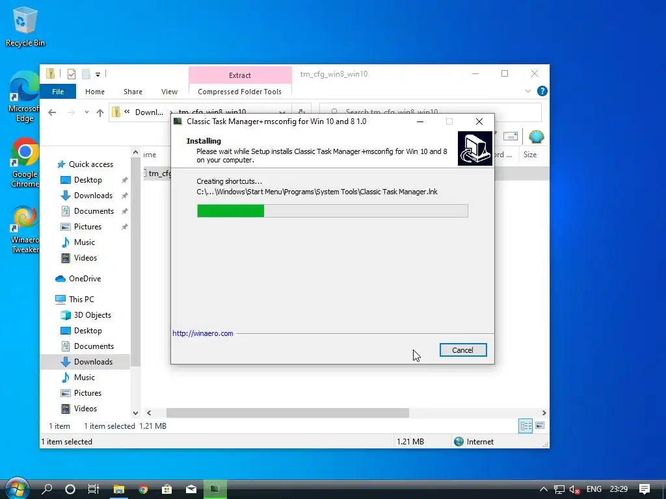This screenshot has height=499, width=666.
Task: Open Chrome from the taskbar
Action: click(143, 489)
